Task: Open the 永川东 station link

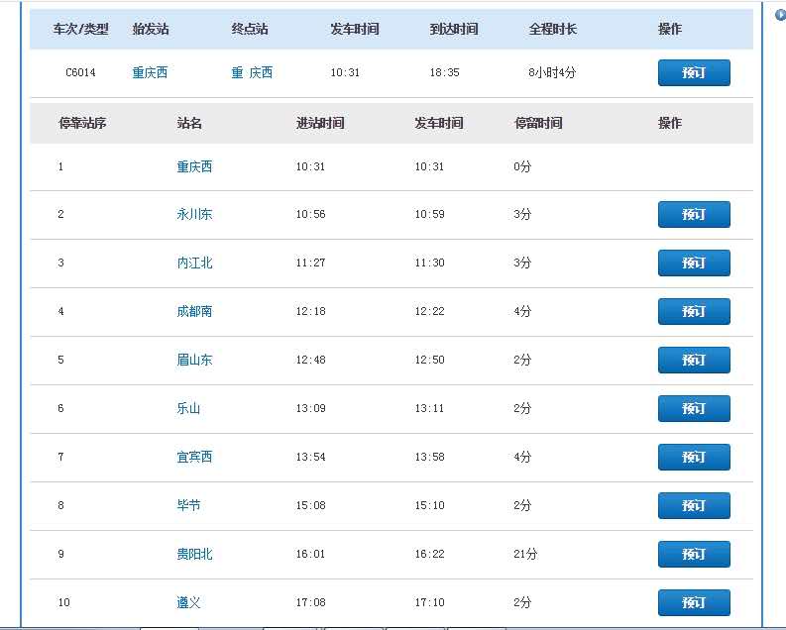Action: pyautogui.click(x=194, y=214)
